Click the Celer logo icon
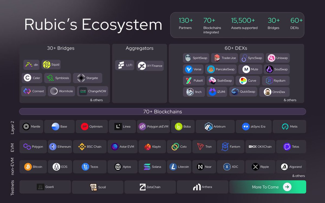 pyautogui.click(x=27, y=78)
